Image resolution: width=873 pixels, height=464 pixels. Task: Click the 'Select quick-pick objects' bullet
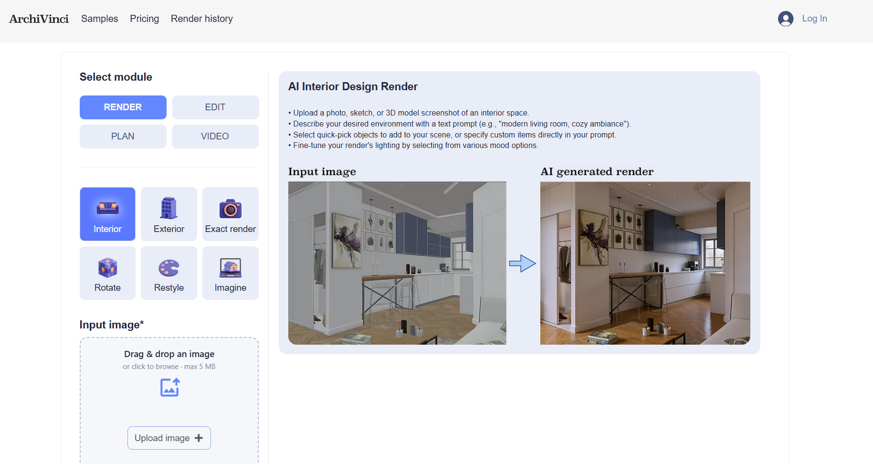tap(452, 135)
